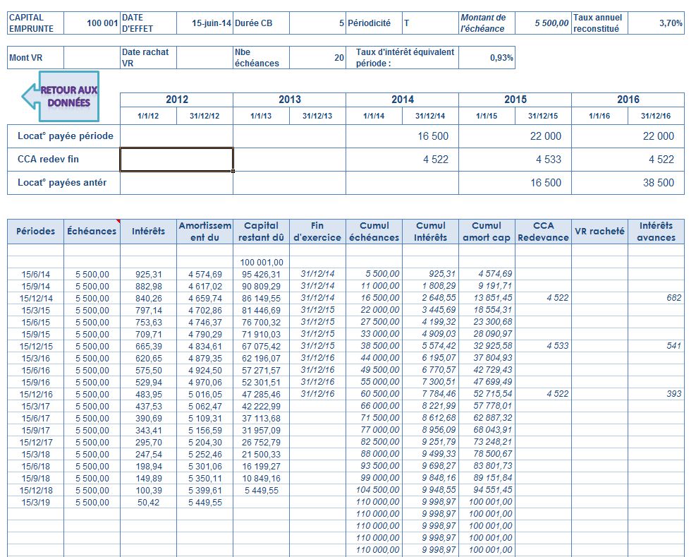Select amortization value 4 659,74

coord(204,299)
